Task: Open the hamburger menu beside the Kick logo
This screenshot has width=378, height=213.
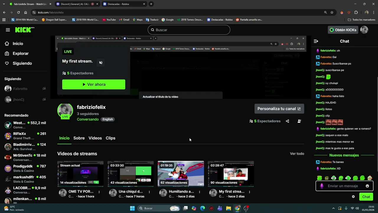Action: [8, 30]
